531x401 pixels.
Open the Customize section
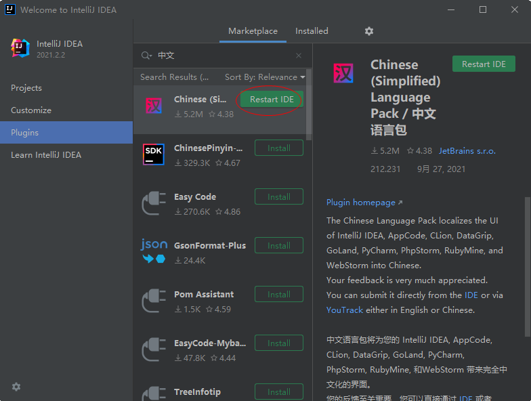(31, 110)
